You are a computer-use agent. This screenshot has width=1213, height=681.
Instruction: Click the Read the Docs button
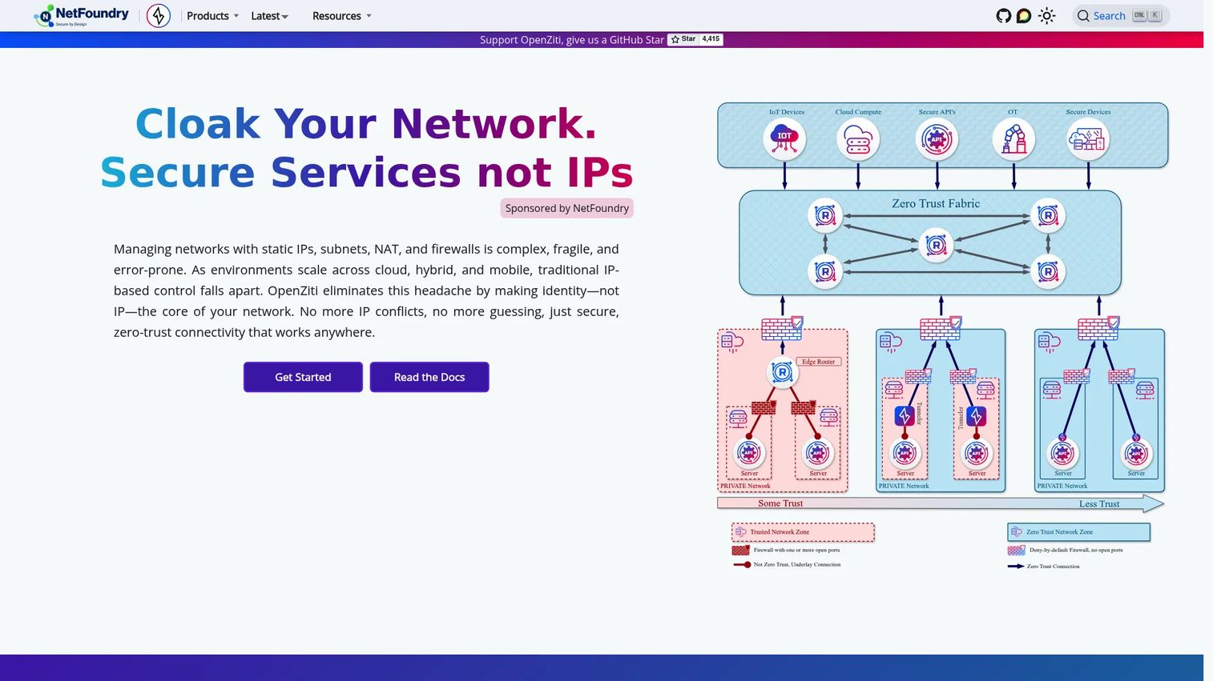click(x=429, y=377)
